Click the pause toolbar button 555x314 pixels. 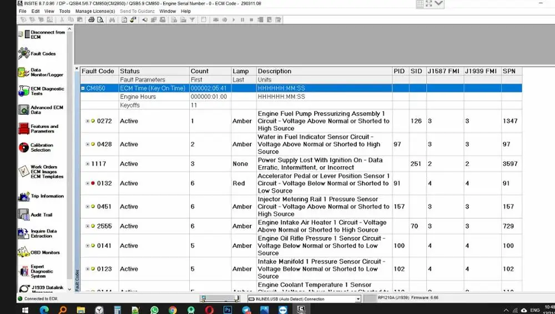(243, 20)
